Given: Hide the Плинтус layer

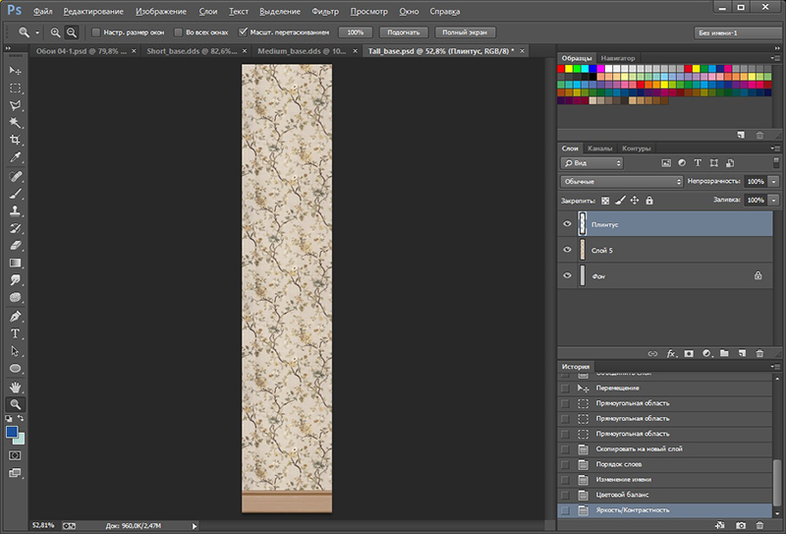Looking at the screenshot, I should point(567,224).
